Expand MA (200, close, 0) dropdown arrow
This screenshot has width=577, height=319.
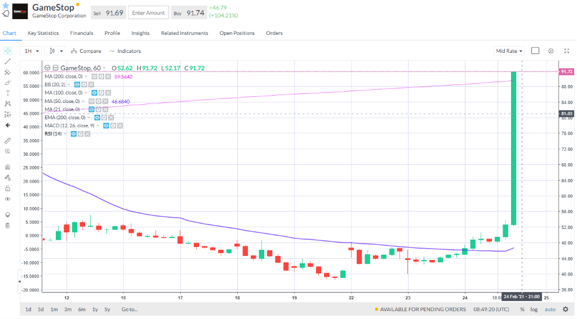pyautogui.click(x=86, y=77)
